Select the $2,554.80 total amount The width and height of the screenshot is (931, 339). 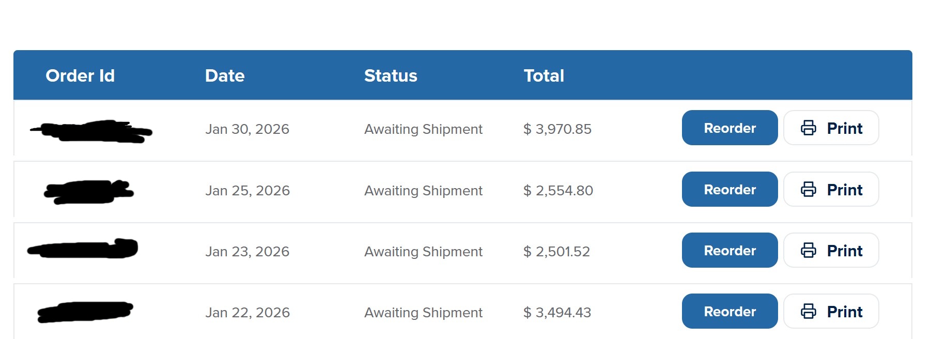coord(558,191)
